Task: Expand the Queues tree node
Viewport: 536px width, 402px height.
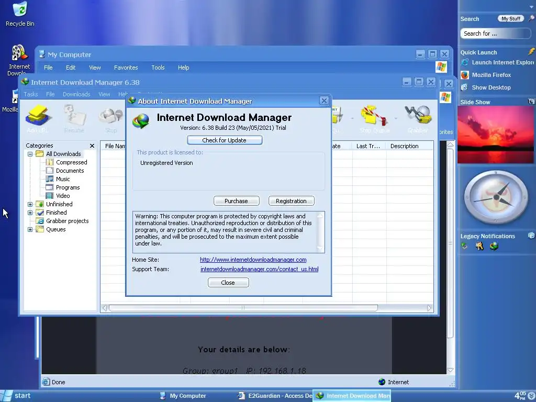Action: [x=30, y=229]
